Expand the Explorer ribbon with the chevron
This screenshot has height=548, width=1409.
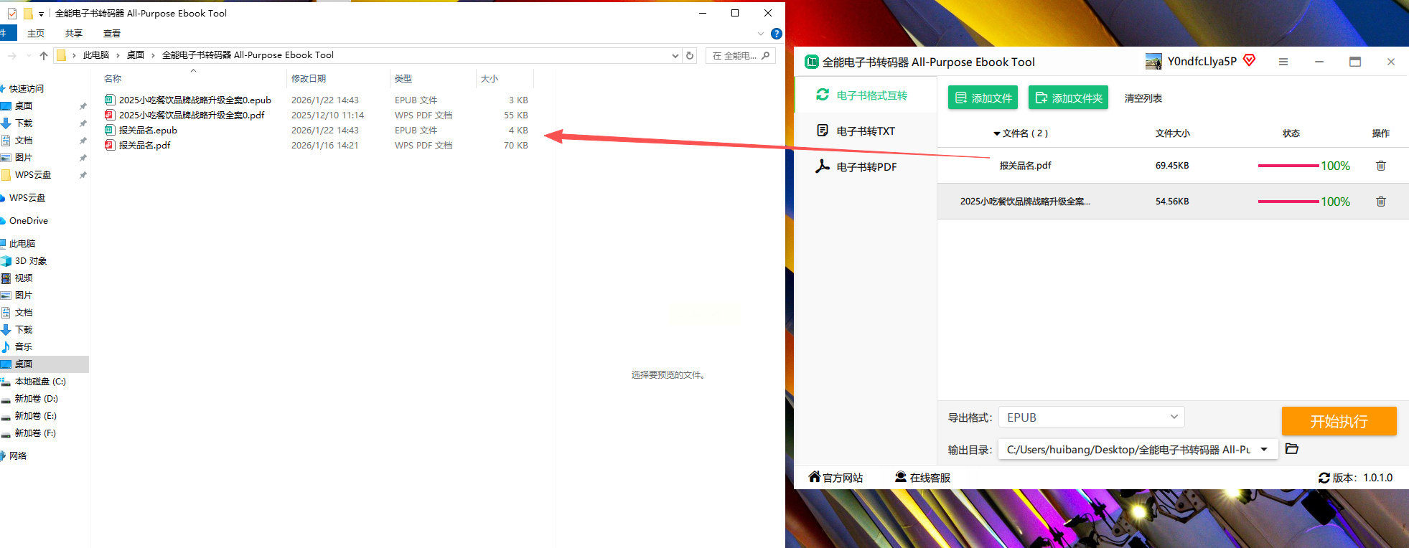761,34
